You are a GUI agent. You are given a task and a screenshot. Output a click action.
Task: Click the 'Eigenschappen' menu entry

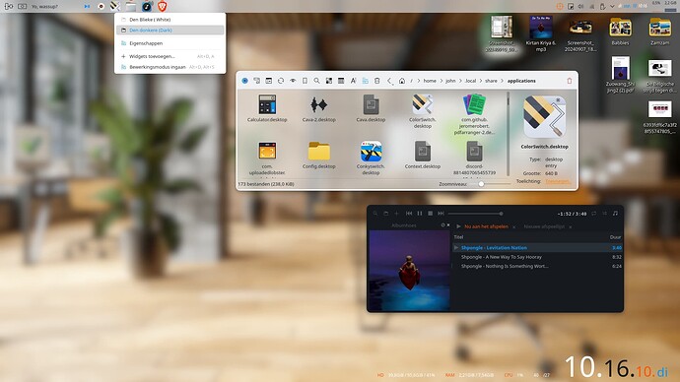pyautogui.click(x=170, y=43)
